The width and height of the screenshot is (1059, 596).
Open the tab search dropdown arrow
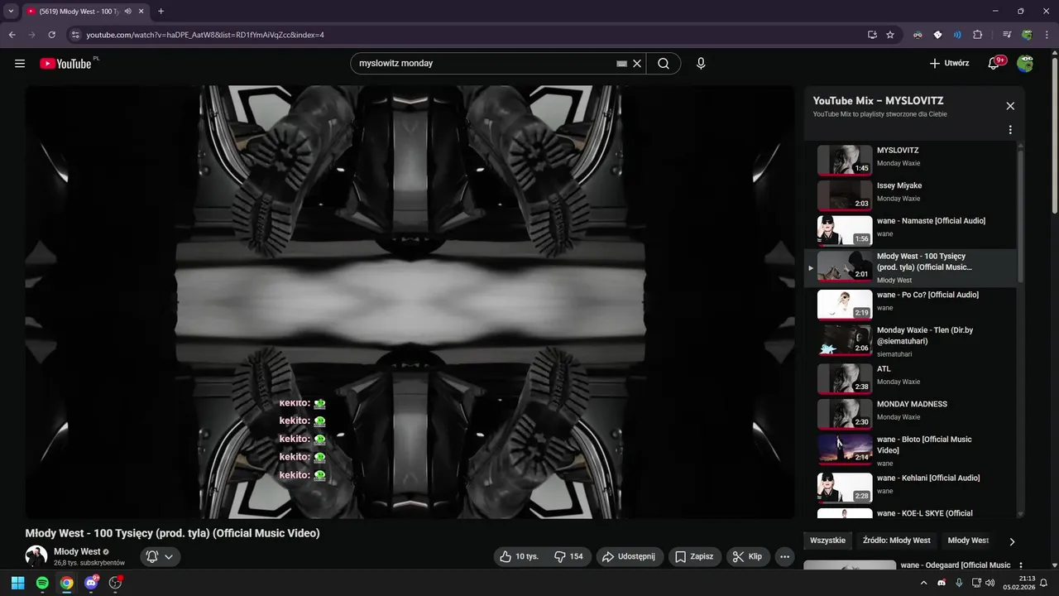(x=11, y=12)
